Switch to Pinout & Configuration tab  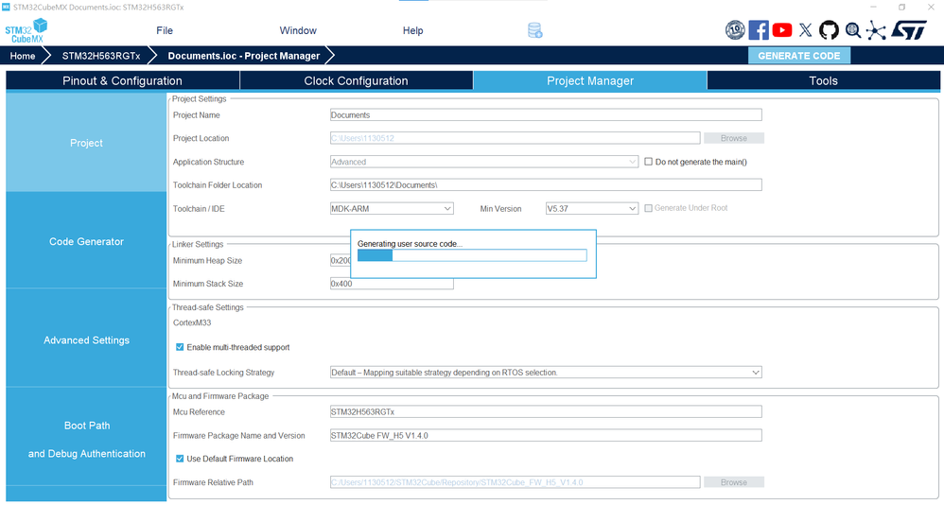pos(122,80)
